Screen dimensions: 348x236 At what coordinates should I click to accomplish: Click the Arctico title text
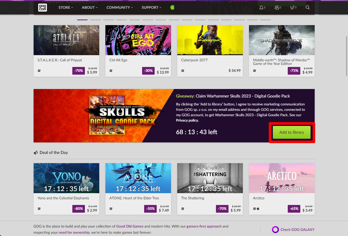point(258,198)
